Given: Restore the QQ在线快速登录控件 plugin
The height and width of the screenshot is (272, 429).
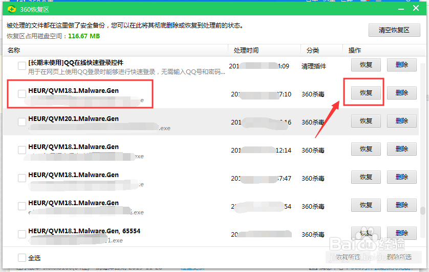Looking at the screenshot, I should 366,65.
